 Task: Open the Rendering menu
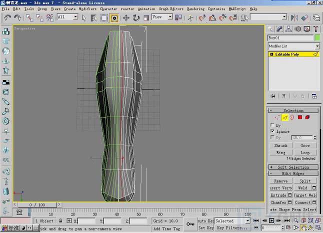195,9
